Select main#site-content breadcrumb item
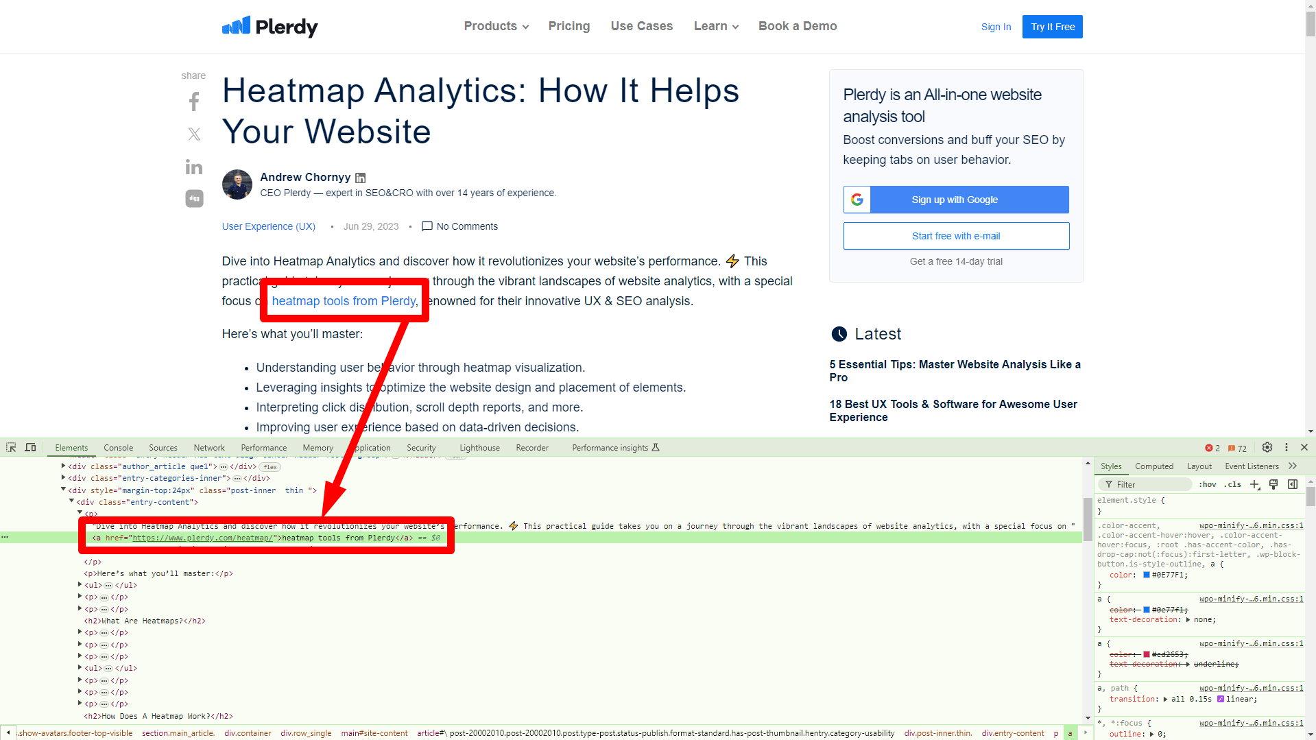The height and width of the screenshot is (740, 1316). tap(374, 733)
